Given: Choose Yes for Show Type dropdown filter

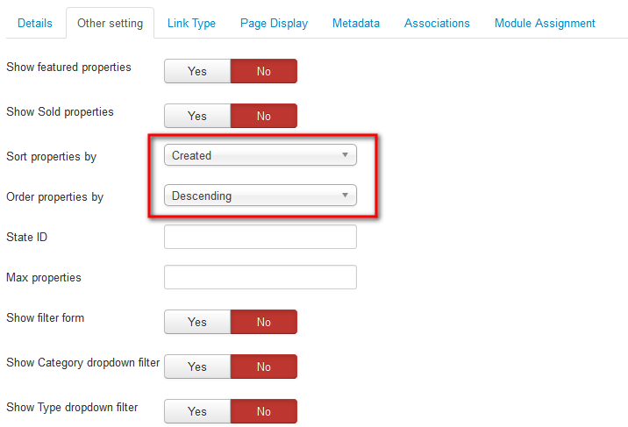Looking at the screenshot, I should pos(197,411).
